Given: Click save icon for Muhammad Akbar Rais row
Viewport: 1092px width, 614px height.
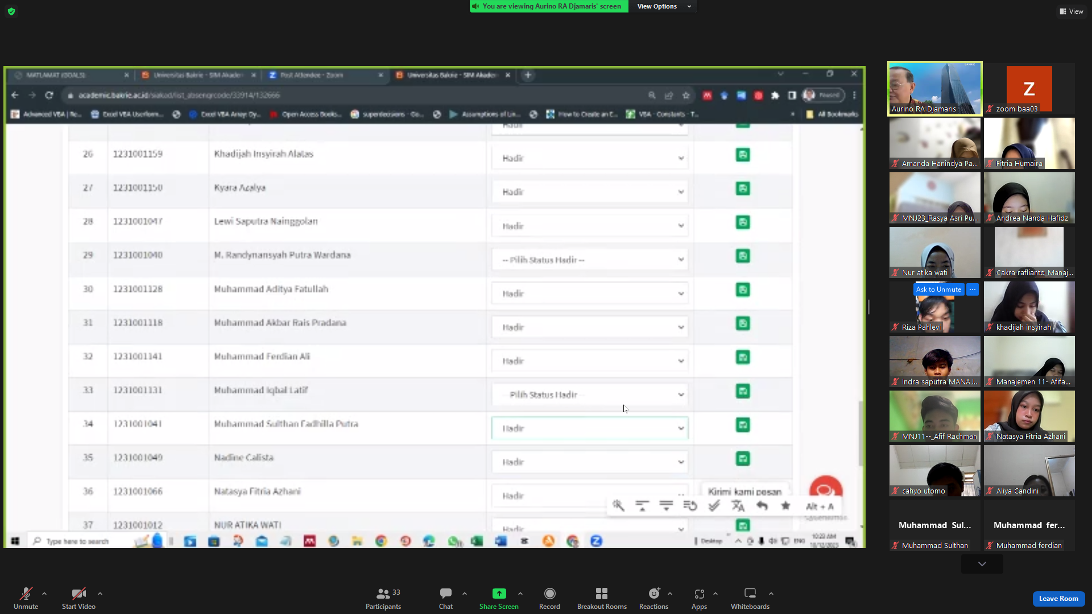Looking at the screenshot, I should (743, 323).
